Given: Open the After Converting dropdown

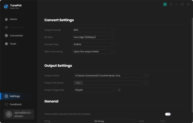Looking at the screenshot, I should (x=93, y=51).
